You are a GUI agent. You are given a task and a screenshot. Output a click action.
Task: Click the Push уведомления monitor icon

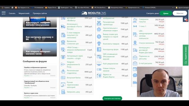coord(99,64)
